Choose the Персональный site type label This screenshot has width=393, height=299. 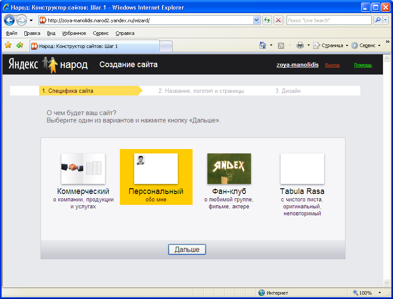[x=156, y=191]
